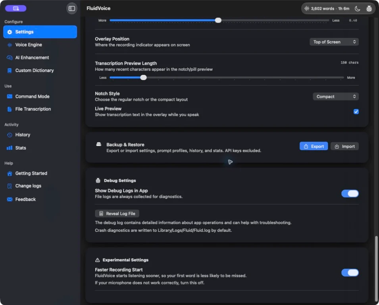Click the Change logs document icon
The width and height of the screenshot is (379, 305).
click(10, 186)
